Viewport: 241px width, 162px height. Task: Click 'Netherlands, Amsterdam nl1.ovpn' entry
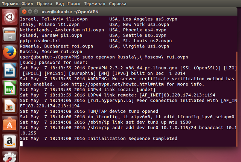coord(62,30)
